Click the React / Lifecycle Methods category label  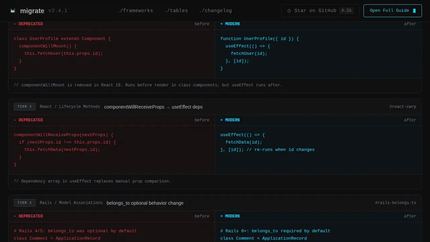click(x=70, y=107)
